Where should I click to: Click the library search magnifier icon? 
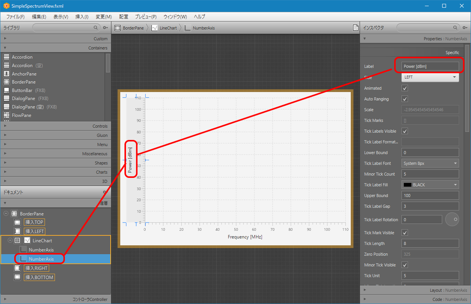point(96,28)
